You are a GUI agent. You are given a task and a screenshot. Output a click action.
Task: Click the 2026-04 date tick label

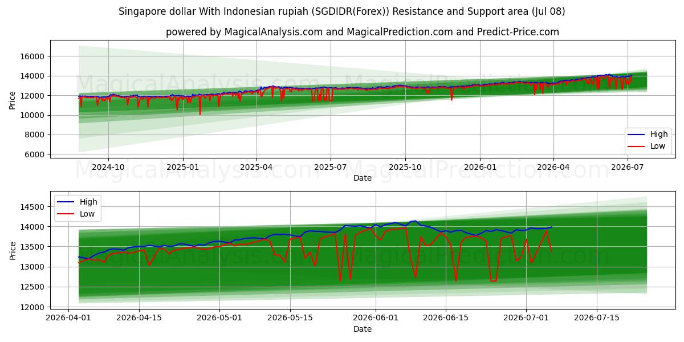point(553,168)
